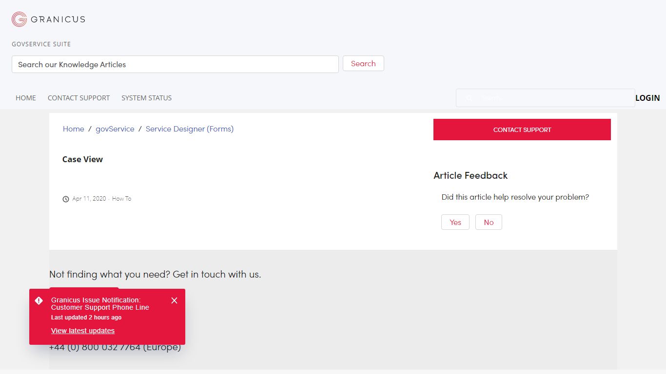Viewport: 666px width, 374px height.
Task: Select the clock icon beside Apr 11, 2020
Action: pyautogui.click(x=66, y=199)
